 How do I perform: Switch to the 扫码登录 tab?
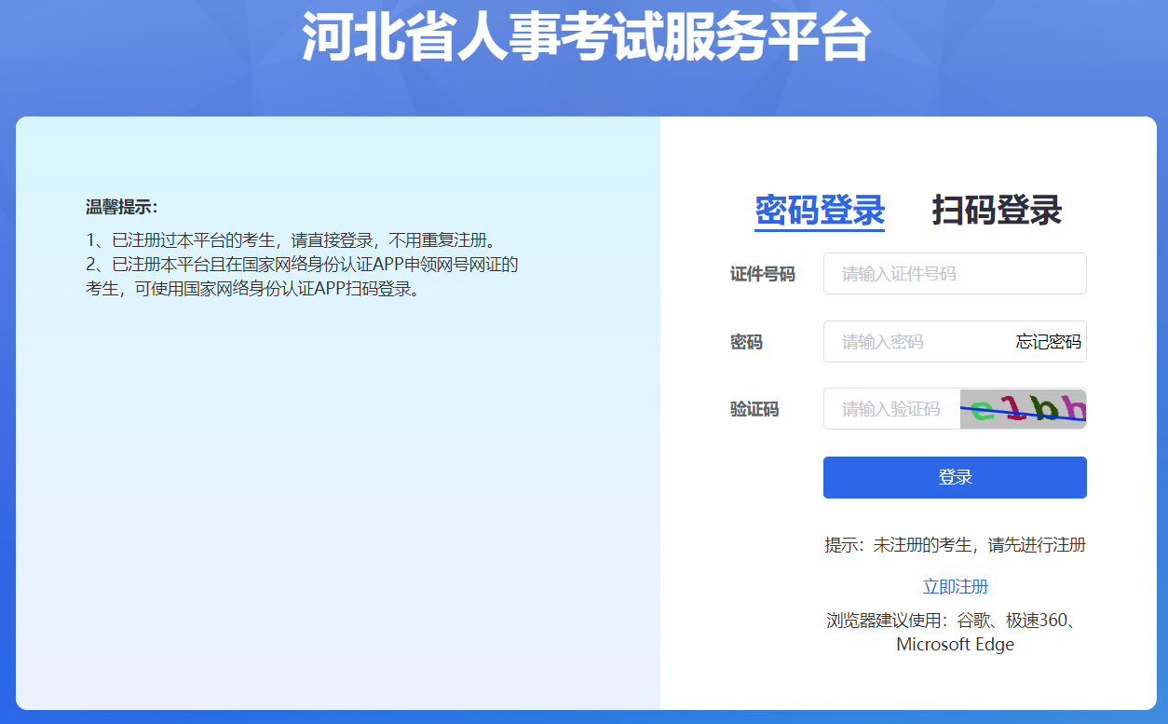[x=997, y=211]
